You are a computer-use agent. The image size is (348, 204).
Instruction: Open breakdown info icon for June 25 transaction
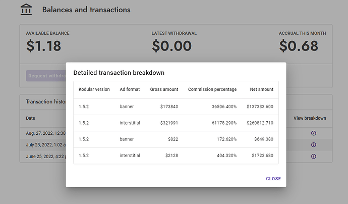coord(313,157)
